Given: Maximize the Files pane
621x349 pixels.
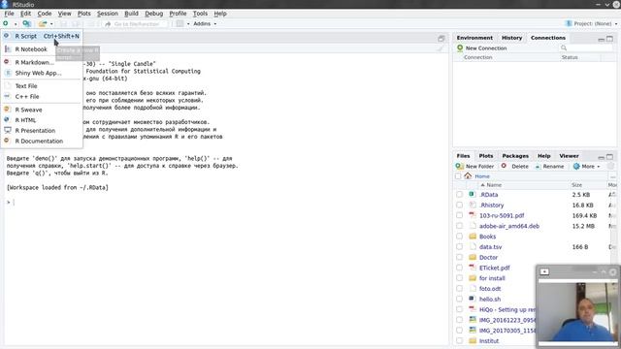Looking at the screenshot, I should [610, 157].
